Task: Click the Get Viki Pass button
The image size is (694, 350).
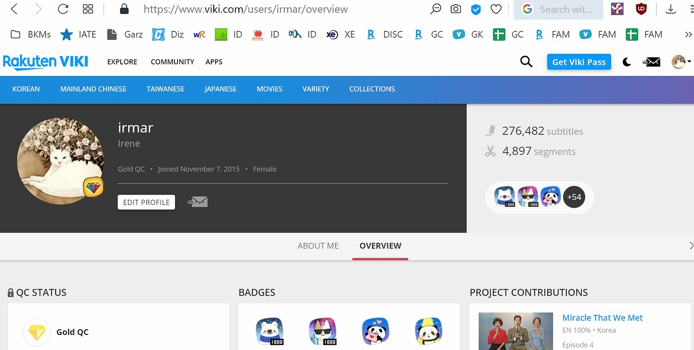Action: coord(579,61)
